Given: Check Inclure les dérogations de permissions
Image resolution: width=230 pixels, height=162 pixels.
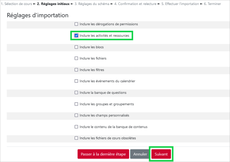Looking at the screenshot, I should click(76, 24).
